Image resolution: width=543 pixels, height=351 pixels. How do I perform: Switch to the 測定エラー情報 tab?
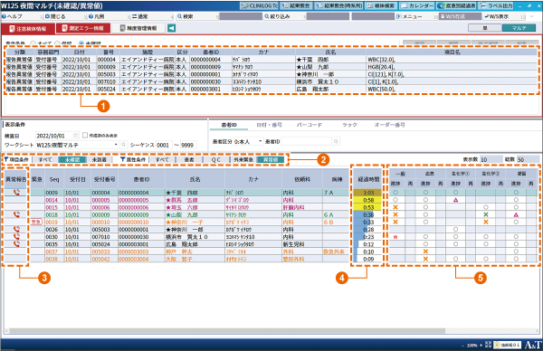(83, 28)
